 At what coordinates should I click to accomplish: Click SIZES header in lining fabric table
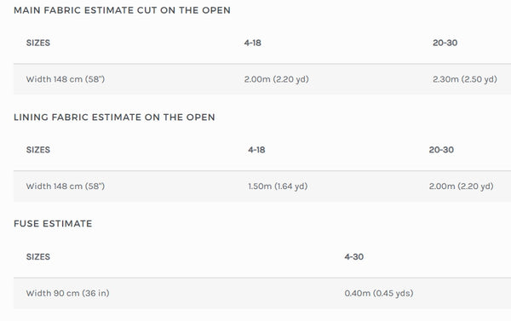[x=38, y=150]
